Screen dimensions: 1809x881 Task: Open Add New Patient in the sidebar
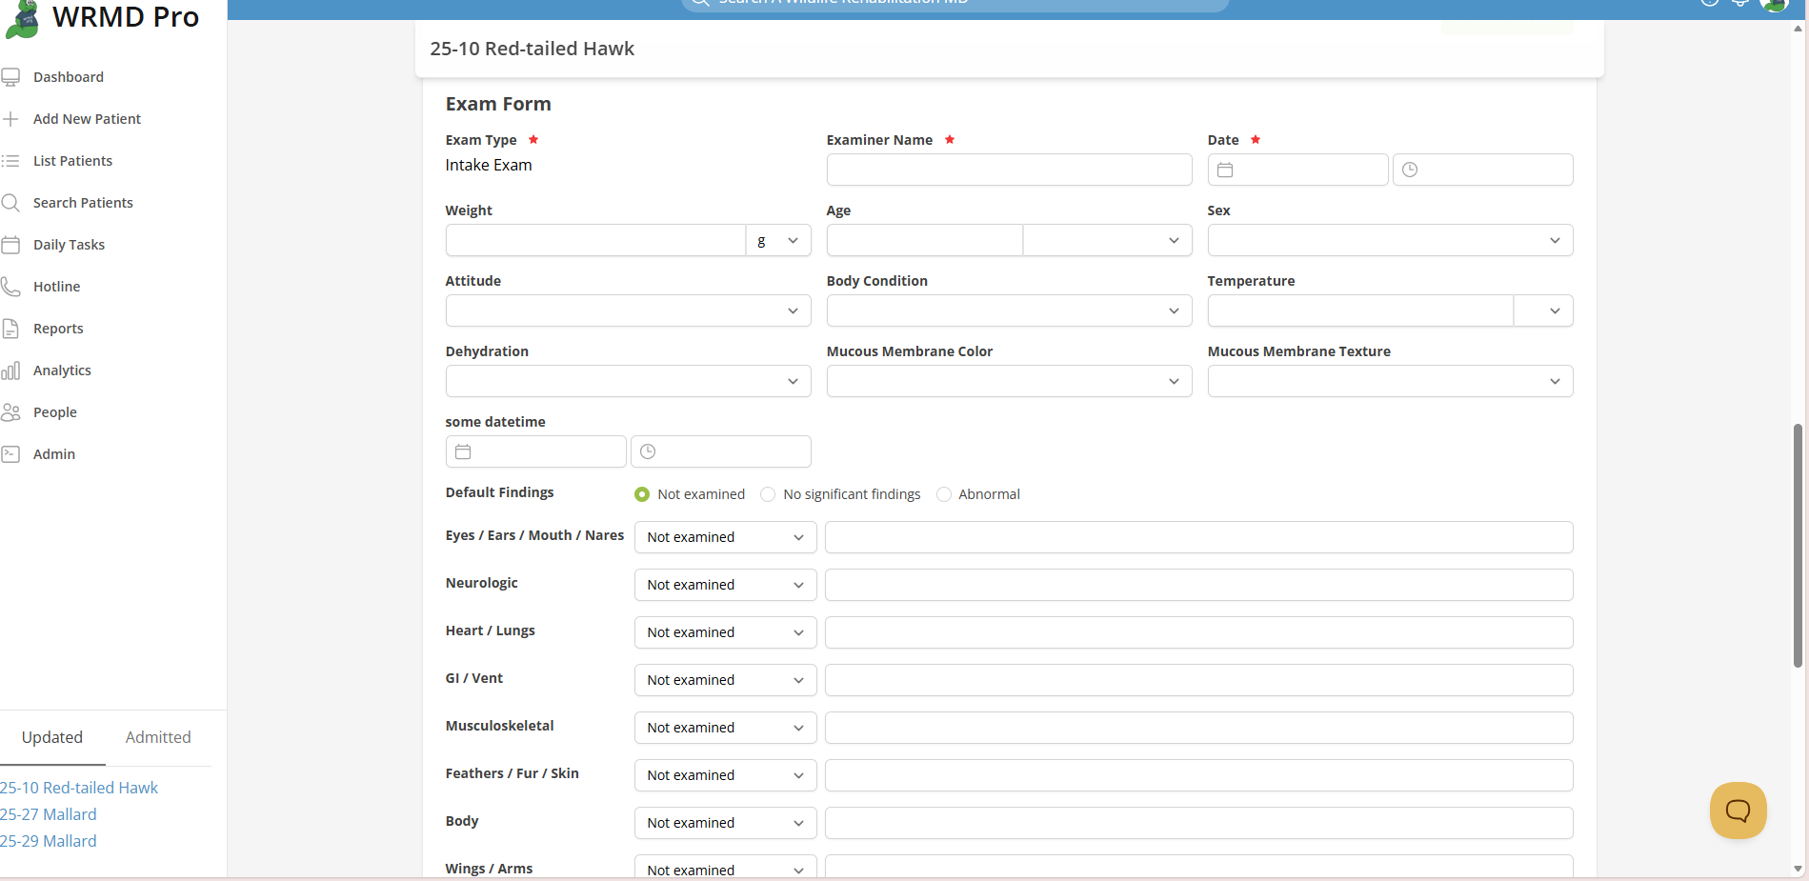(87, 119)
